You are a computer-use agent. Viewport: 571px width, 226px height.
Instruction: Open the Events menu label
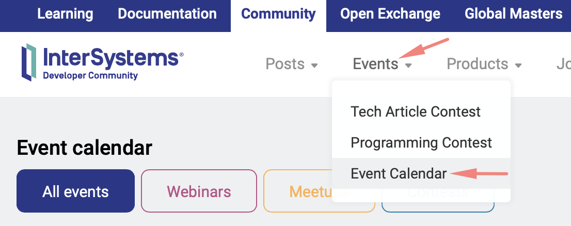[375, 64]
